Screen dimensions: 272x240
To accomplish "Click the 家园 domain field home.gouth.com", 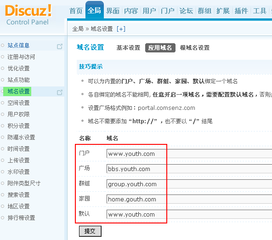I will point(189,199).
